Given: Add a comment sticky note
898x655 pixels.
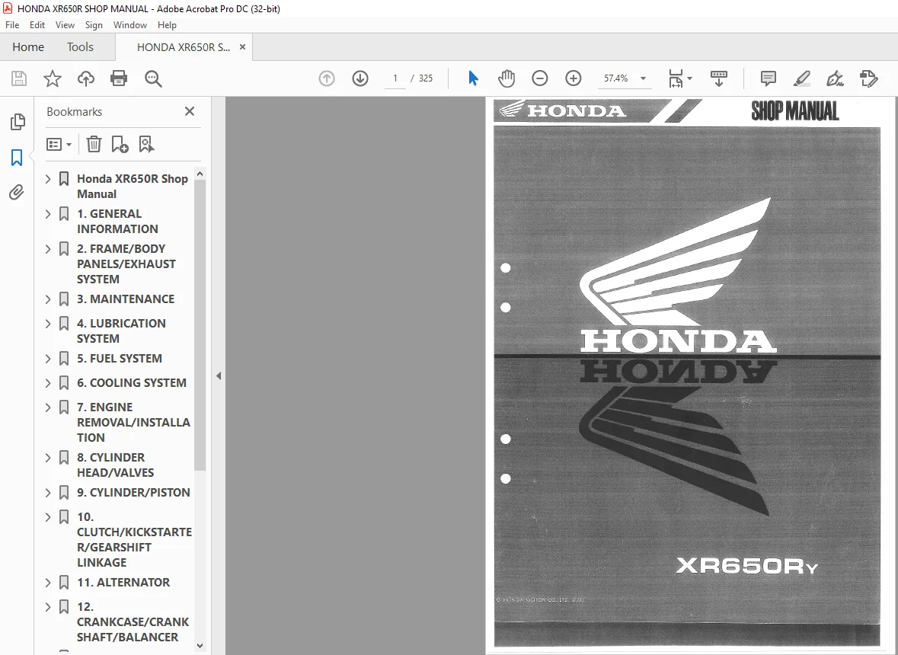Looking at the screenshot, I should (x=768, y=78).
